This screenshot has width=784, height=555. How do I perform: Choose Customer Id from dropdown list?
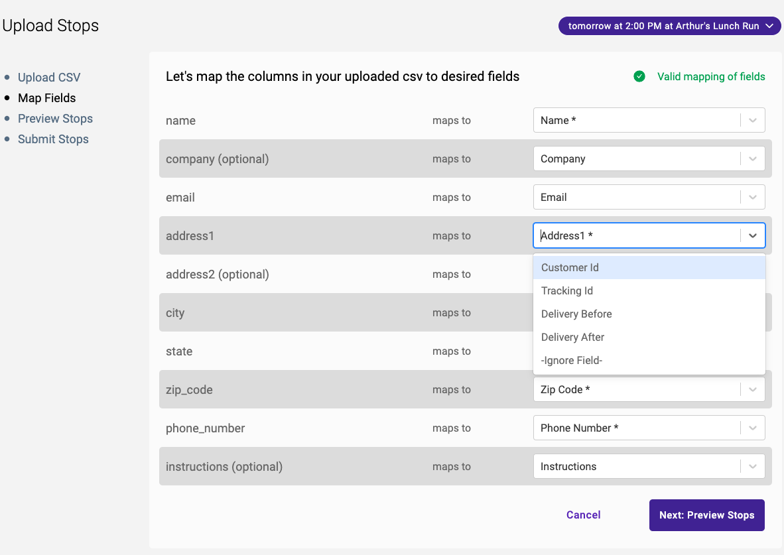[649, 267]
